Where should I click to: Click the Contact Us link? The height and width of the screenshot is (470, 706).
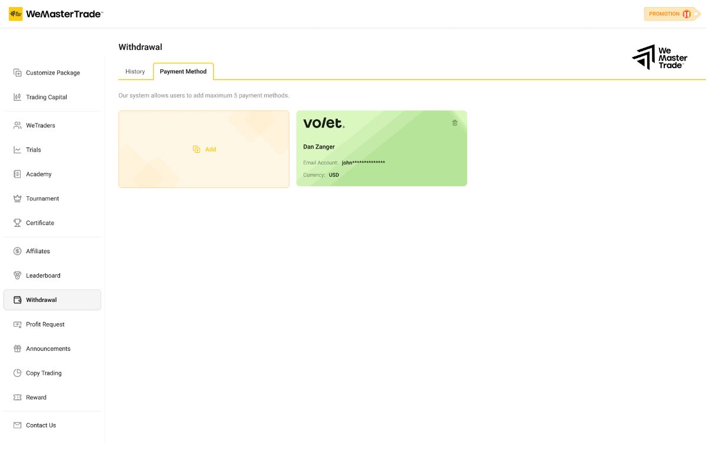tap(41, 425)
